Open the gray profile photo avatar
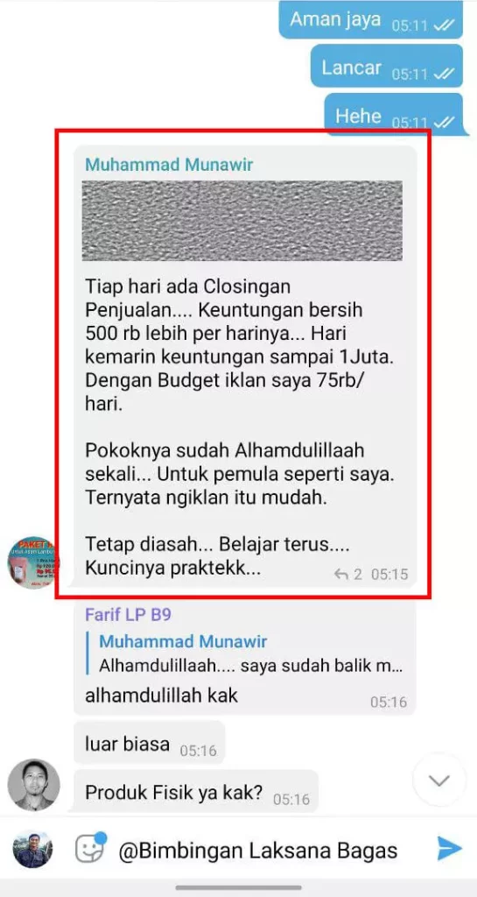Viewport: 477px width, 897px height. pyautogui.click(x=34, y=784)
